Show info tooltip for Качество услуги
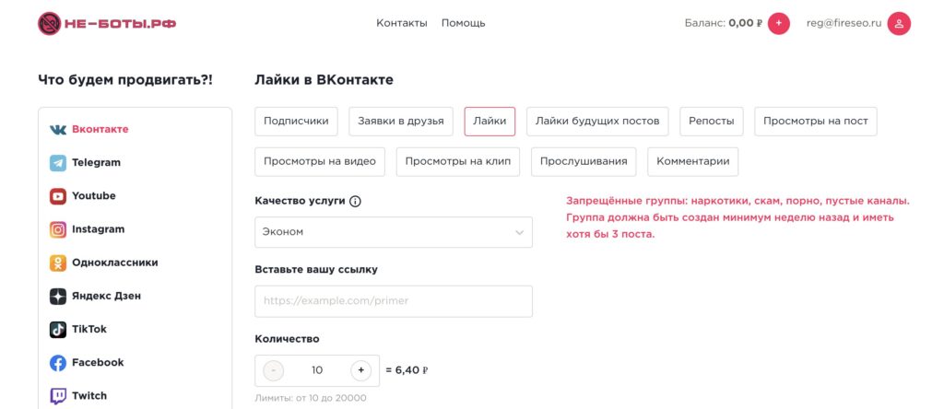The height and width of the screenshot is (409, 944). tap(356, 202)
